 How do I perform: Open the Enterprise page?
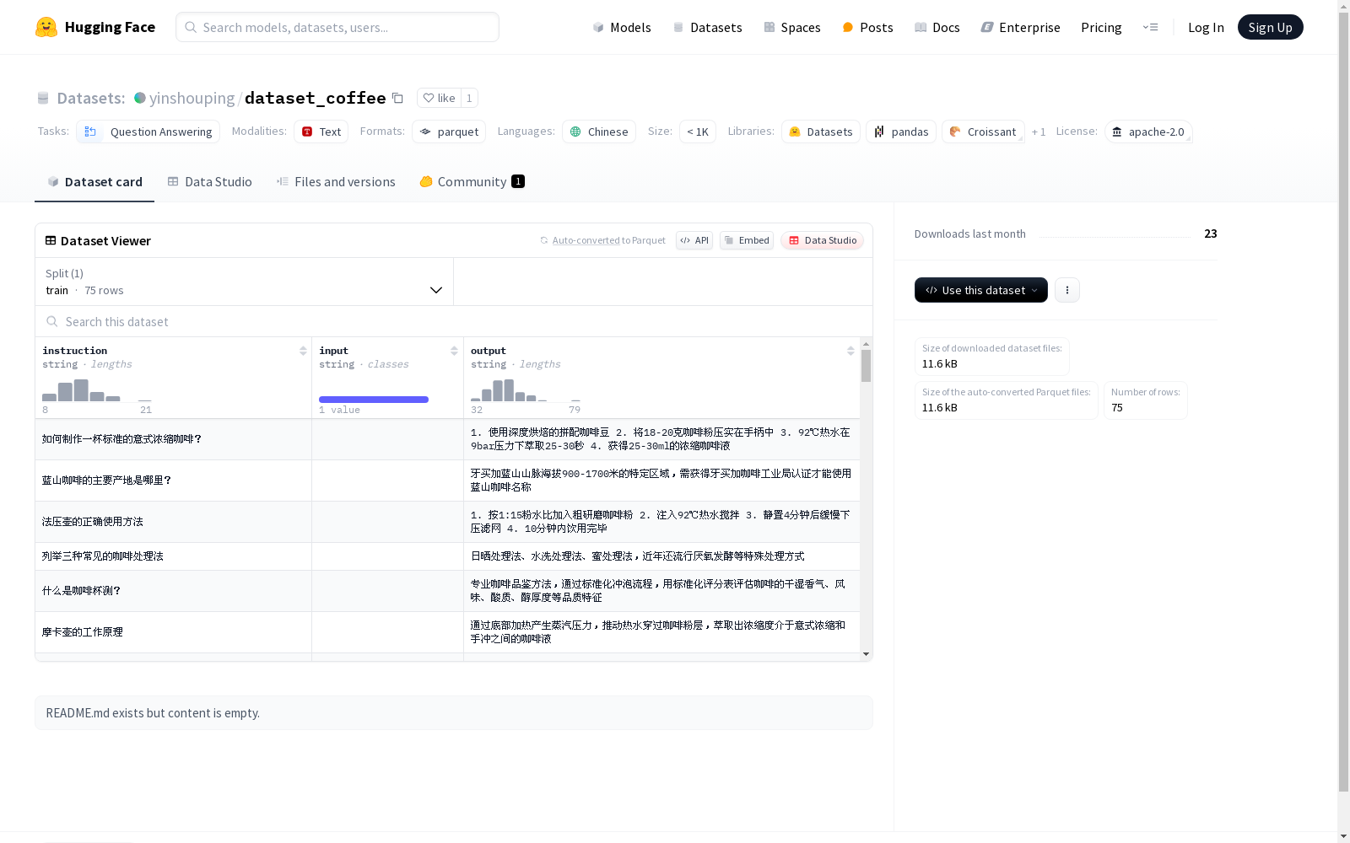coord(1020,27)
